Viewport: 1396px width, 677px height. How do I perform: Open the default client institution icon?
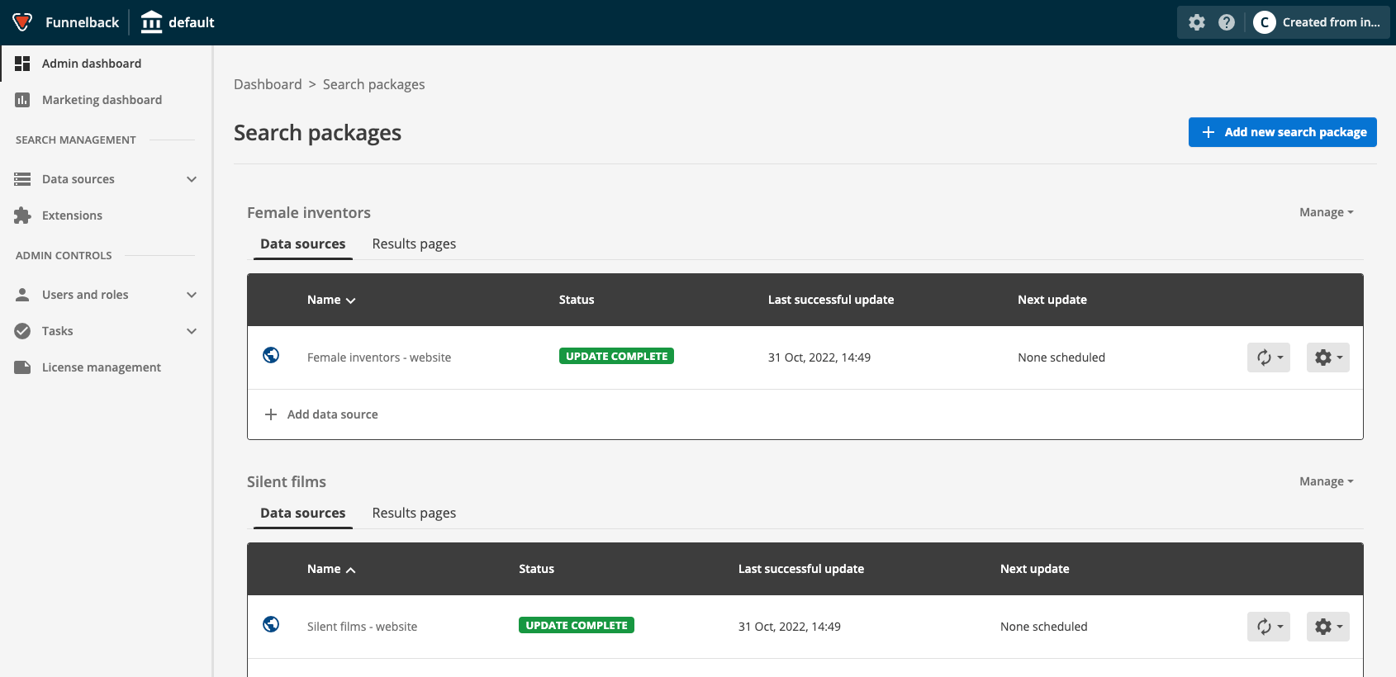(x=151, y=22)
